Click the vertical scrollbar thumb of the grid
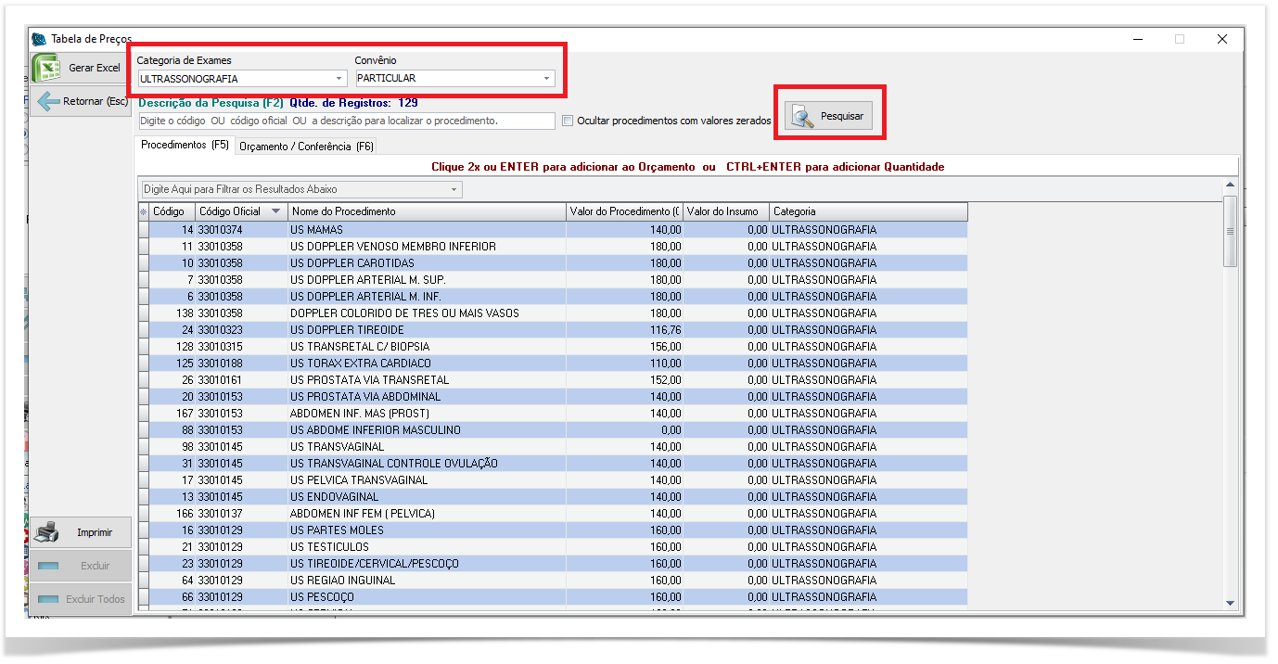This screenshot has height=664, width=1278. [1230, 231]
